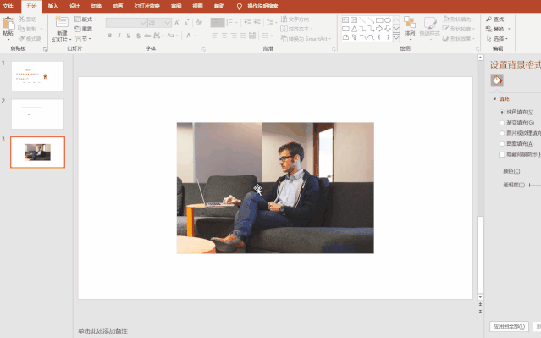Click the New Slide (新建幻灯片) icon

click(x=62, y=22)
